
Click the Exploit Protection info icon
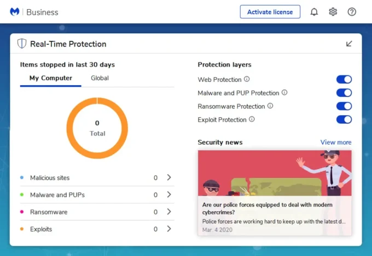tap(252, 120)
